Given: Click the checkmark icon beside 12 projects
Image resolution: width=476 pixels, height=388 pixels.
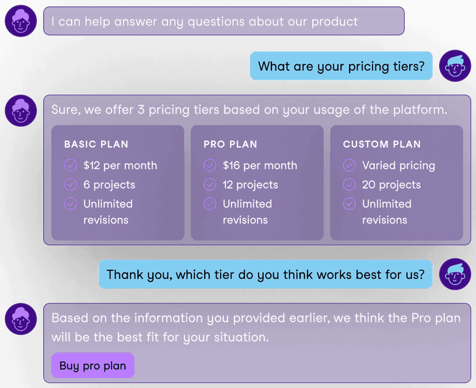Looking at the screenshot, I should [x=210, y=185].
